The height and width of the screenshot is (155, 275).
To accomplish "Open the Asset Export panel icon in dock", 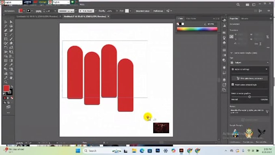I will click(224, 85).
